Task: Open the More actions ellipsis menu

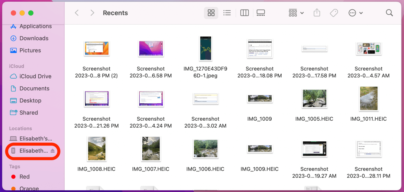Action: [x=355, y=13]
